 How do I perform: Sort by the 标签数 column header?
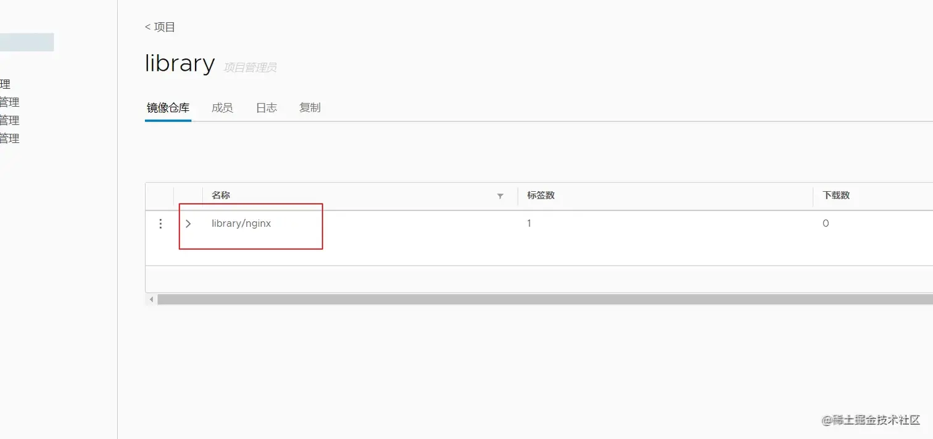click(541, 195)
